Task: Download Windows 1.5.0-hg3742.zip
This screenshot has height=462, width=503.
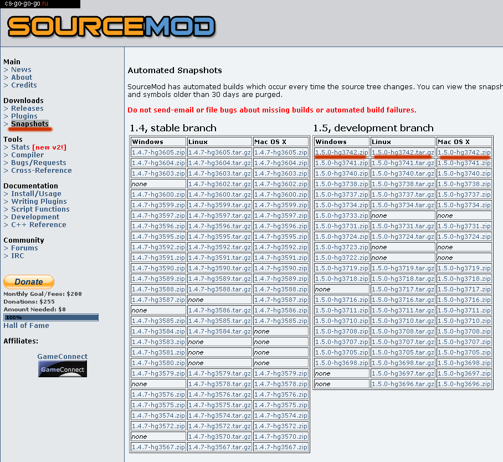Action: (x=342, y=152)
